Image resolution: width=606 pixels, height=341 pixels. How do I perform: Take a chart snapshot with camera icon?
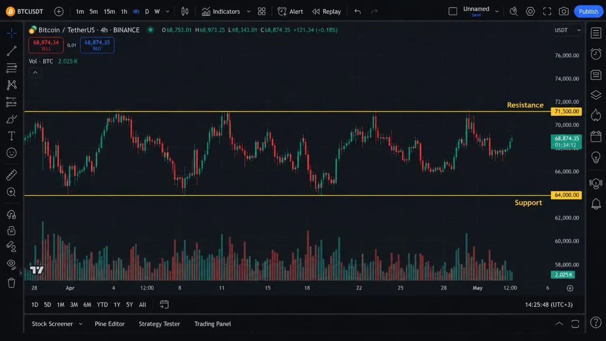563,11
